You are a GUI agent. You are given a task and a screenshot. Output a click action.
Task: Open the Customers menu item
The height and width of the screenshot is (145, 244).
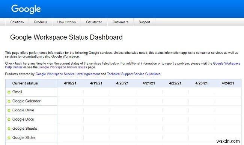coord(120,22)
